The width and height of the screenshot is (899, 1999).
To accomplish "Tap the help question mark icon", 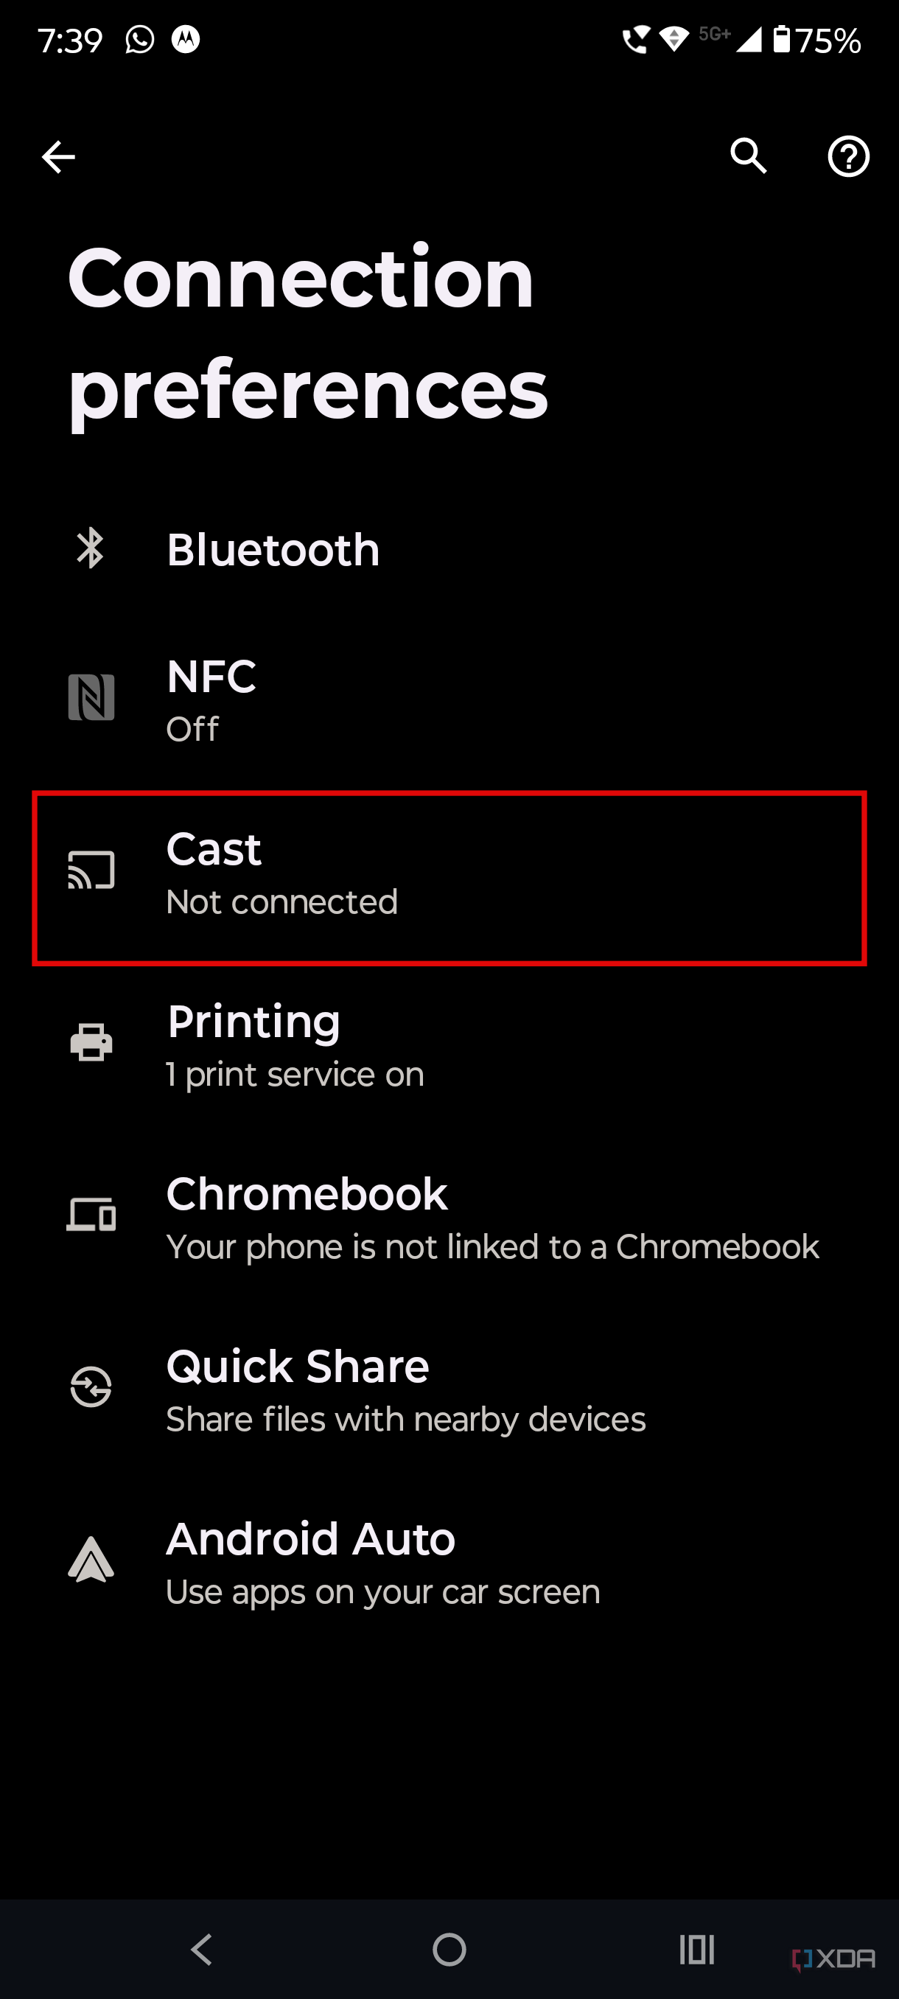I will click(x=849, y=157).
